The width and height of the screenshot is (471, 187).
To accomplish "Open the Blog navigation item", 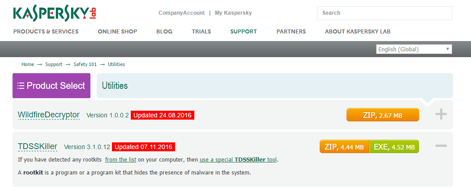I will coord(164,32).
